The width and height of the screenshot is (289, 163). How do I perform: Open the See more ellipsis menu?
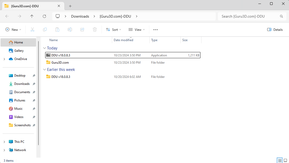click(156, 29)
